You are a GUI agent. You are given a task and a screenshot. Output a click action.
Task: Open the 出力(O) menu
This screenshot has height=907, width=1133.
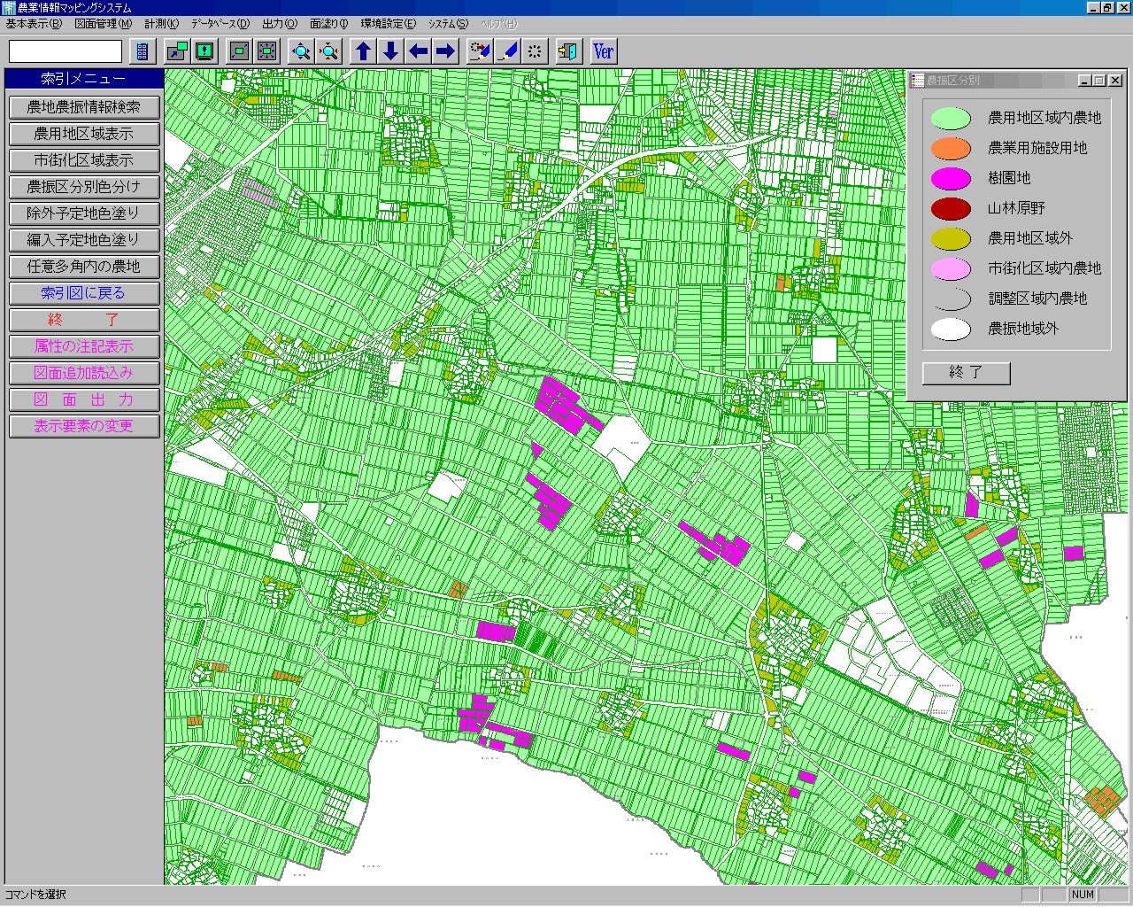click(280, 24)
